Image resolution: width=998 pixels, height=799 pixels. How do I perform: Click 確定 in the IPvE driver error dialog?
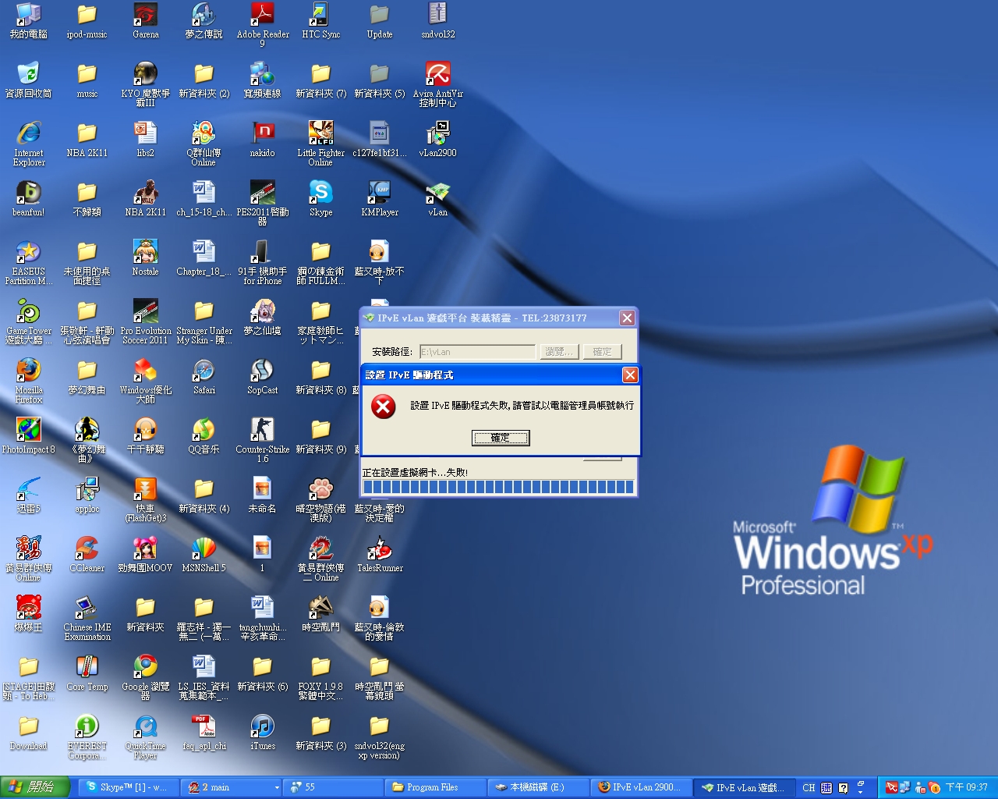501,438
